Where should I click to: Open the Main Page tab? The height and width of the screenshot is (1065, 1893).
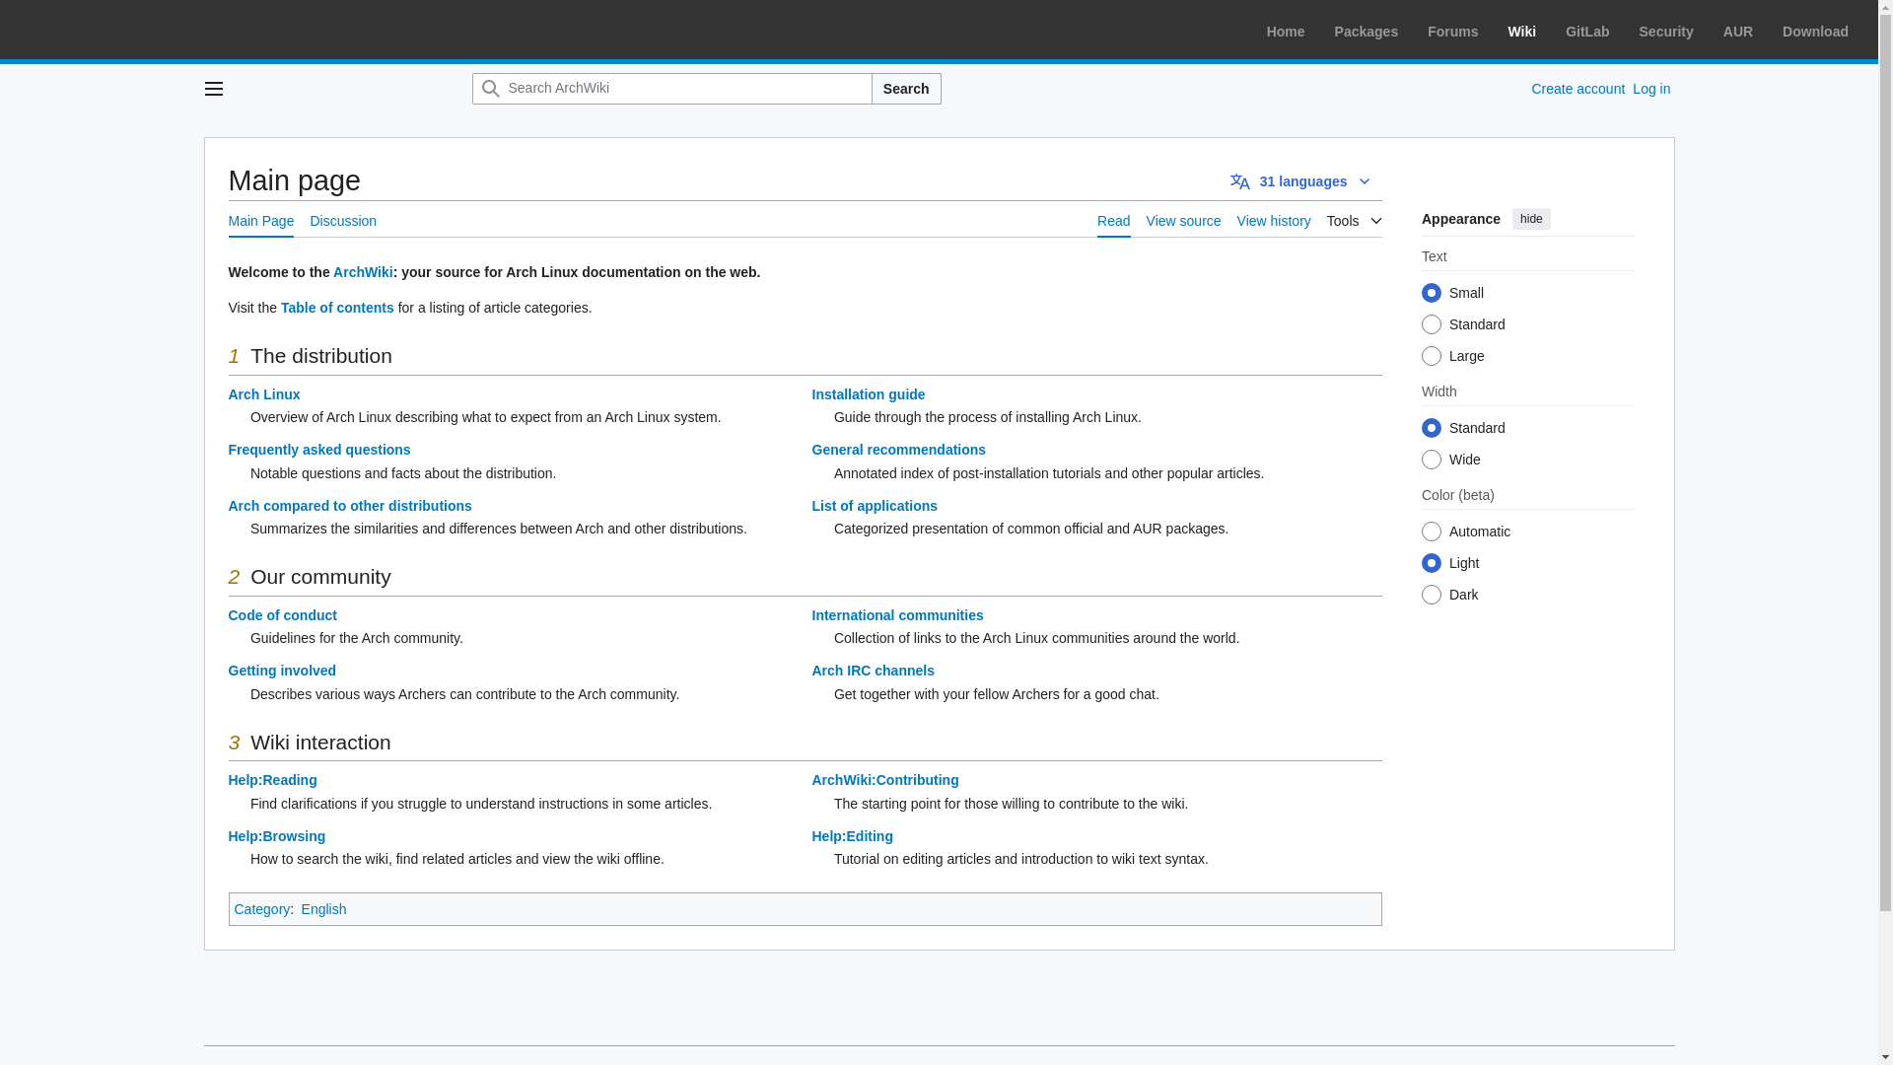(261, 221)
